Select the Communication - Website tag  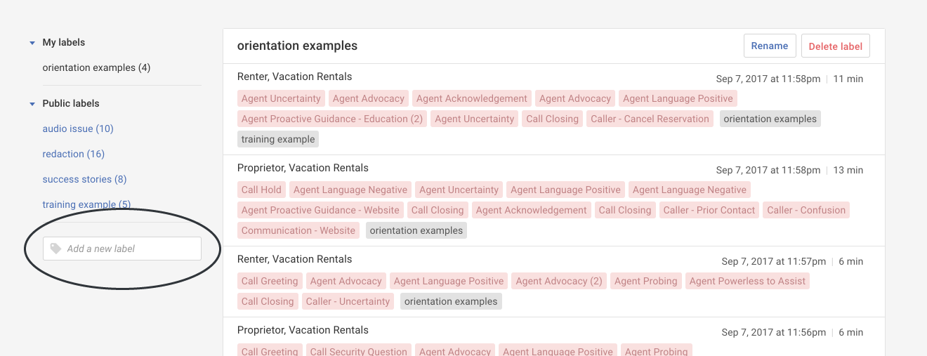pos(298,230)
